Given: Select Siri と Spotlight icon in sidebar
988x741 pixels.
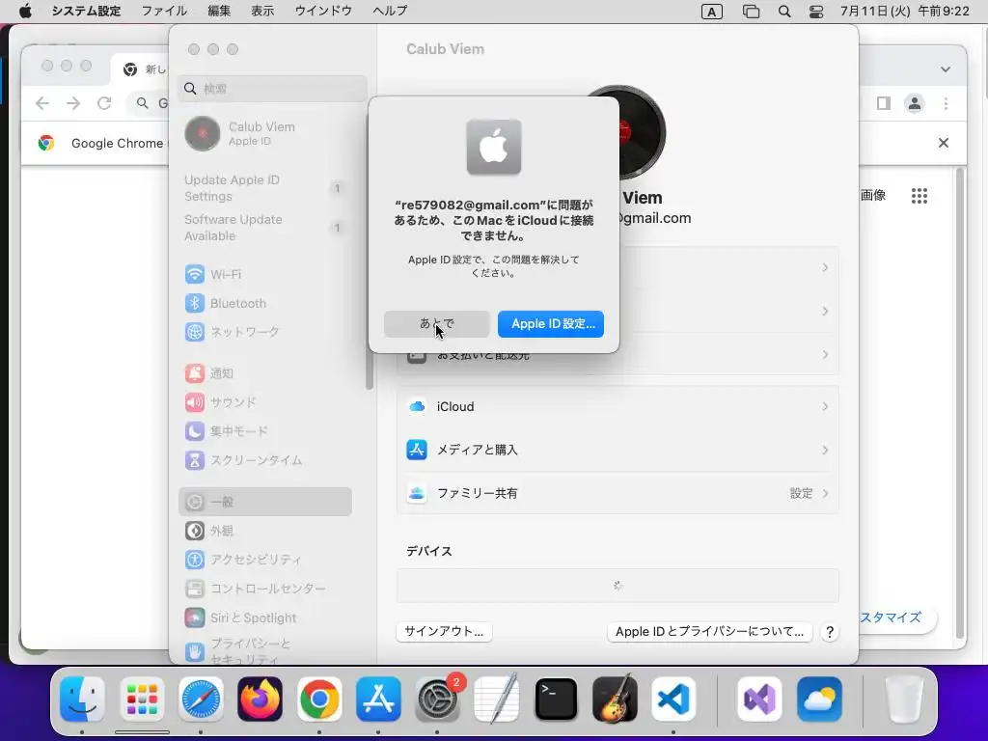Looking at the screenshot, I should point(195,617).
